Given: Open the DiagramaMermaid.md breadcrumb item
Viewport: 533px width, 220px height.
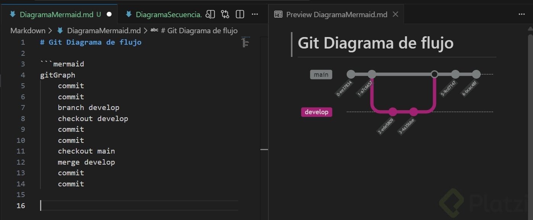Looking at the screenshot, I should point(103,31).
